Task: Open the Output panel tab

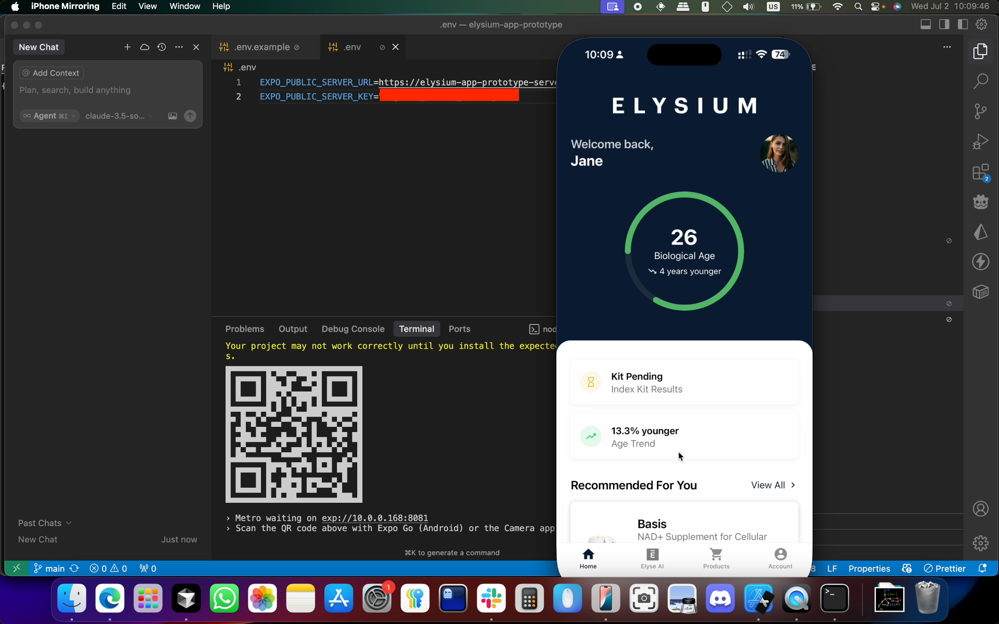Action: [293, 329]
